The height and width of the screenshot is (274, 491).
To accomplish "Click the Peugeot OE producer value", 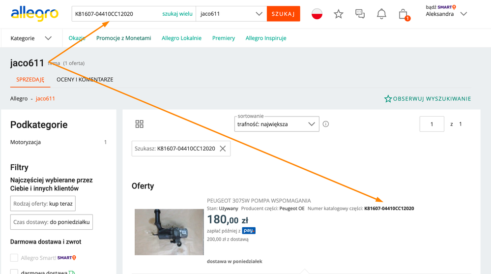I will click(x=292, y=209).
